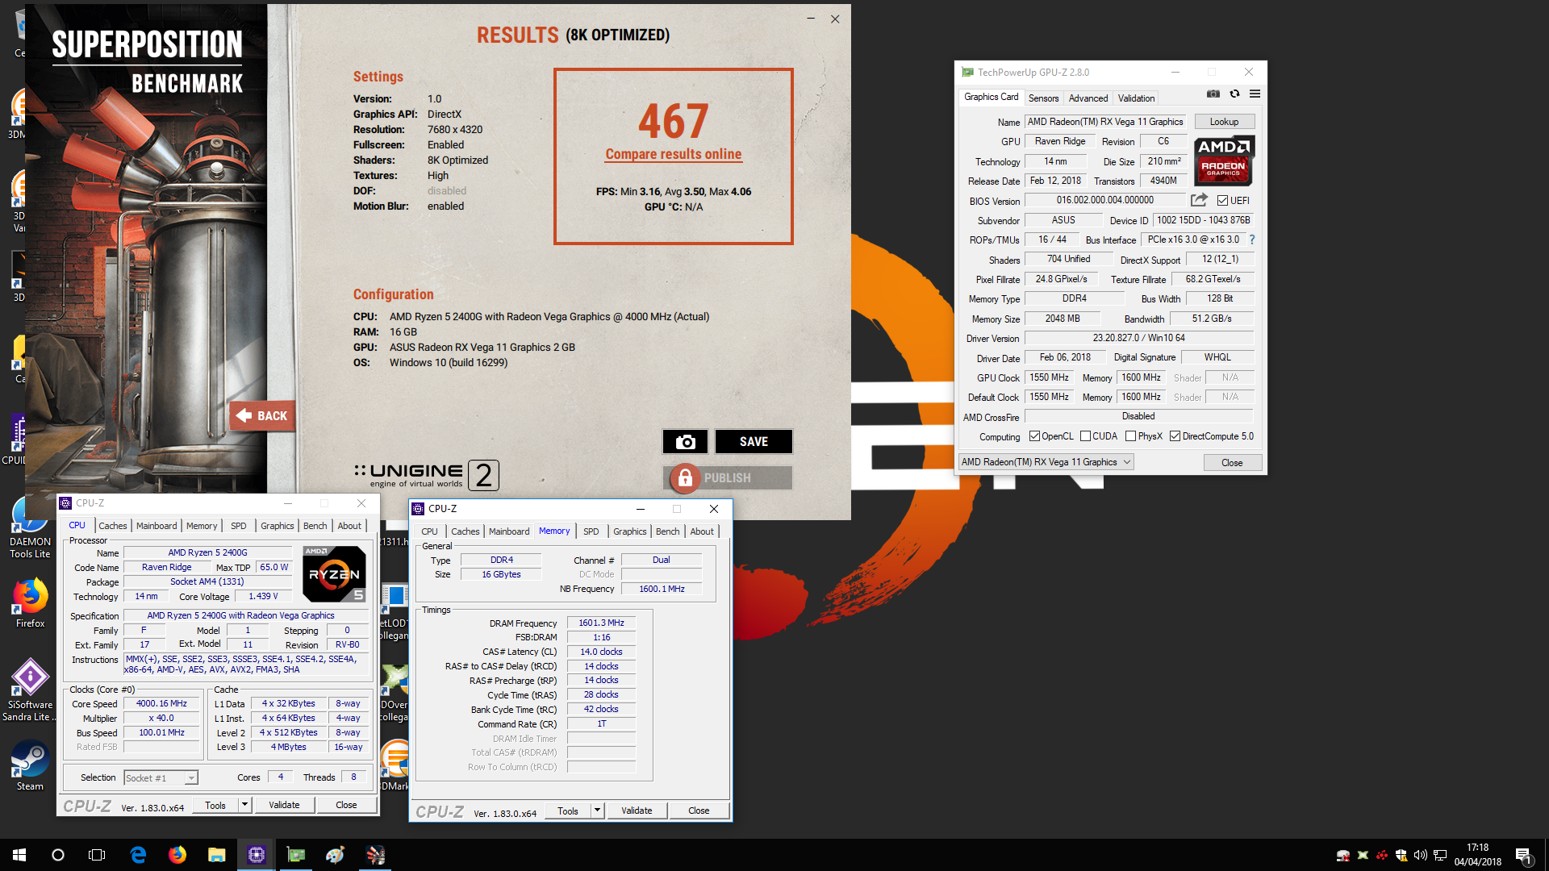Click the CAS# Latency value 14.0 clocks
The image size is (1549, 871).
(601, 652)
